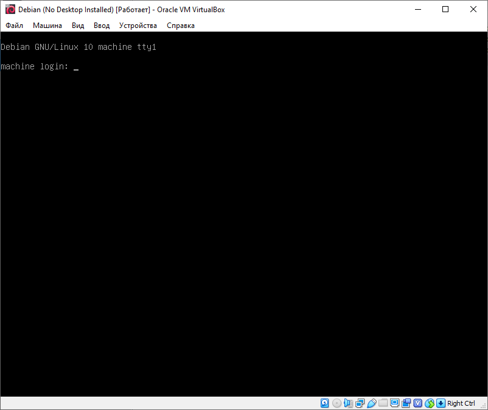Minimize the VirtualBox window
Viewport: 488px width, 410px height.
point(418,9)
